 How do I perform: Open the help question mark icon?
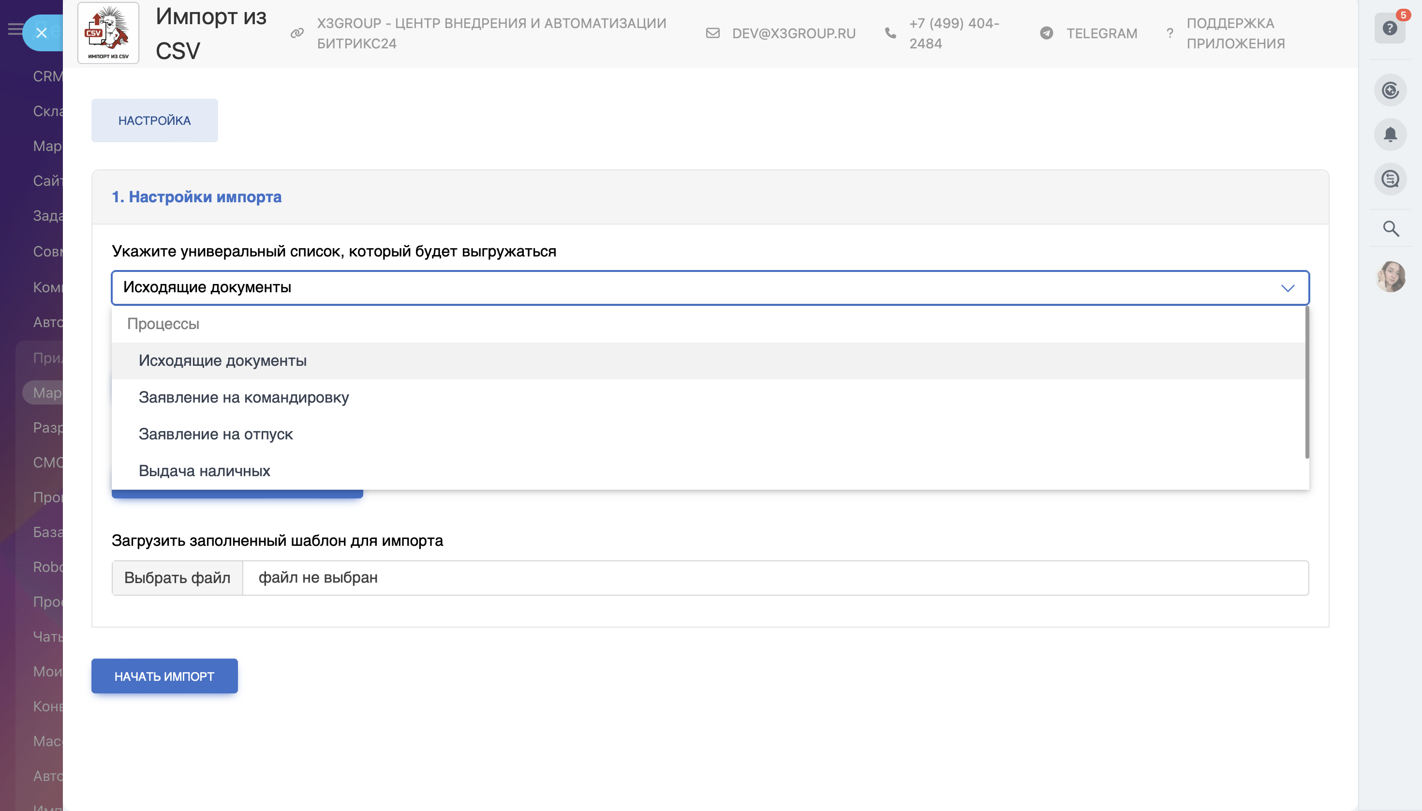click(x=1390, y=29)
